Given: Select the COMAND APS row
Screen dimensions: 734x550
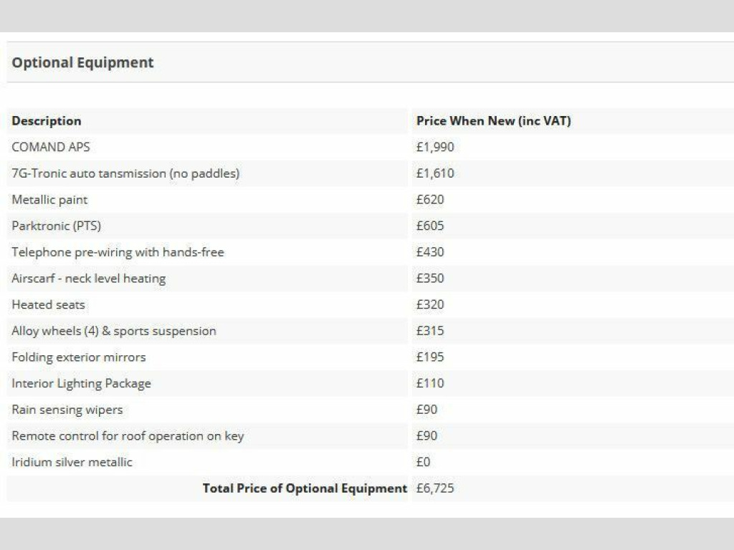Looking at the screenshot, I should (x=51, y=147).
